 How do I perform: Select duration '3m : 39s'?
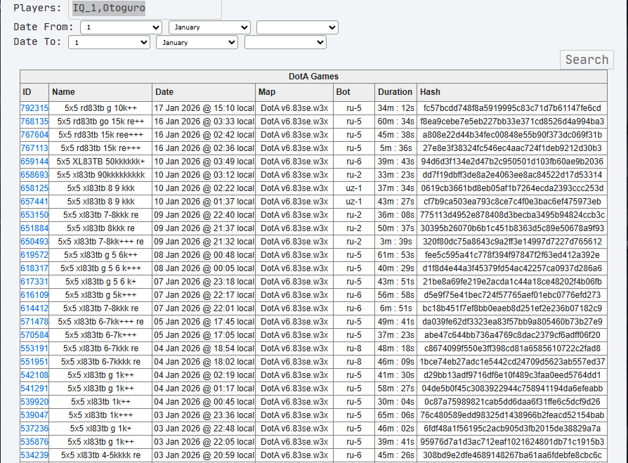pyautogui.click(x=395, y=242)
